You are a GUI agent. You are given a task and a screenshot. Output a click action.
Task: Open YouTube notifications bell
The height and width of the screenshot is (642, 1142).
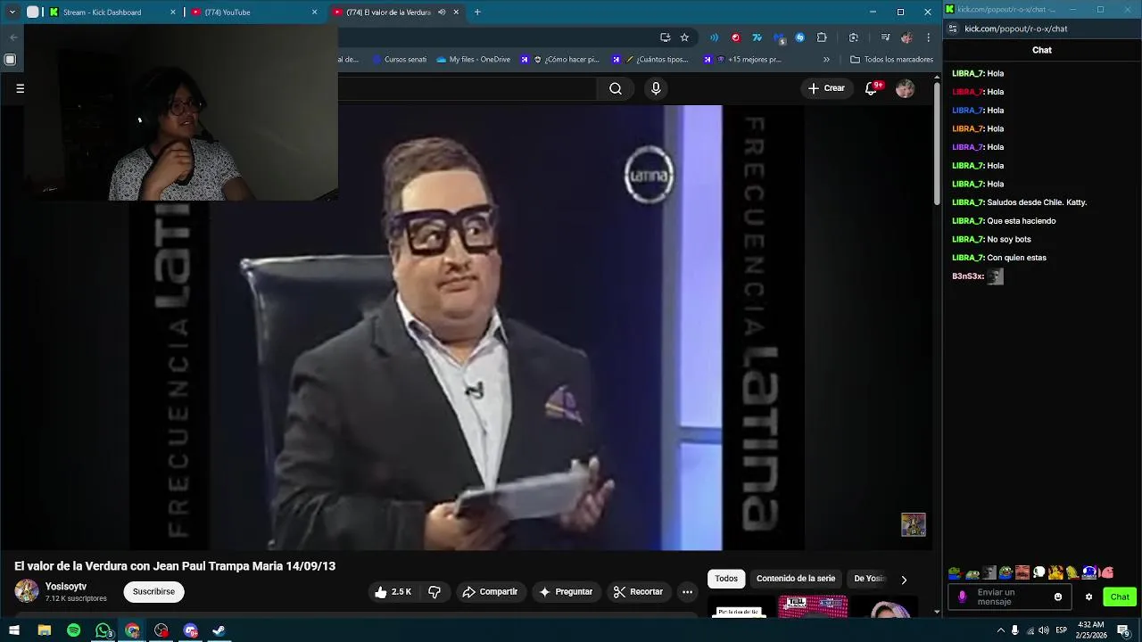coord(872,88)
